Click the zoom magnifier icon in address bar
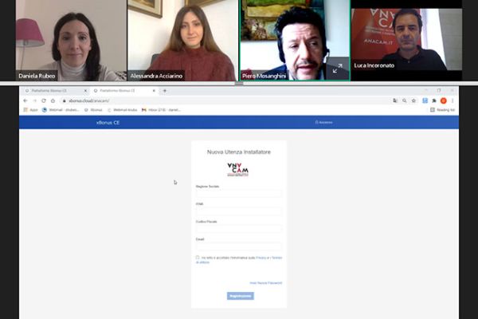 [404, 100]
